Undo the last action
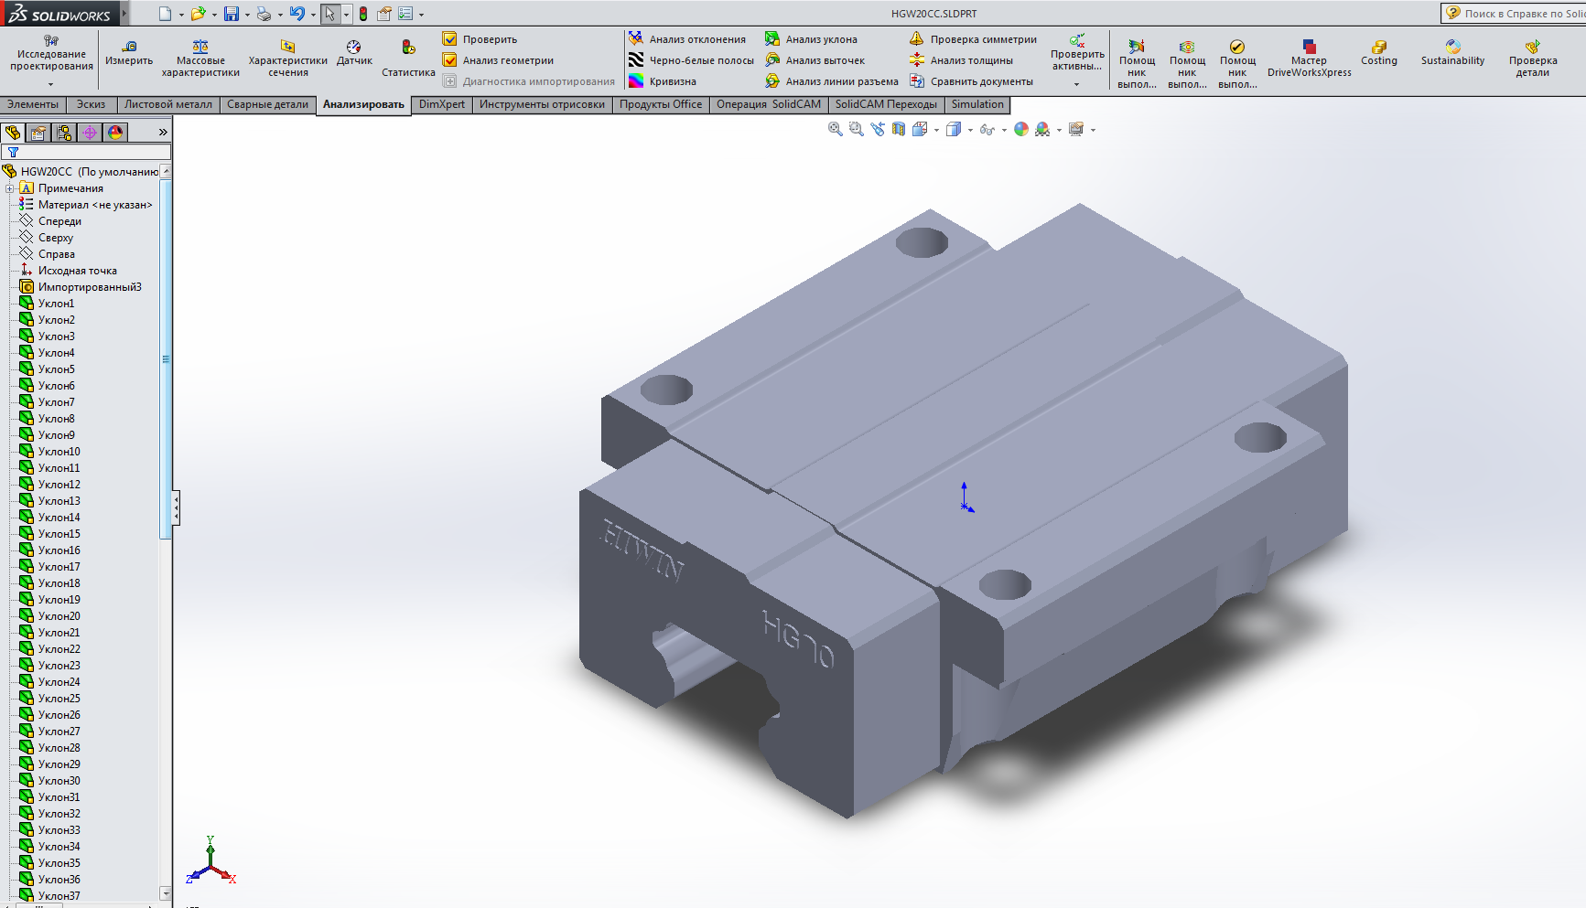Image resolution: width=1586 pixels, height=908 pixels. (x=297, y=14)
